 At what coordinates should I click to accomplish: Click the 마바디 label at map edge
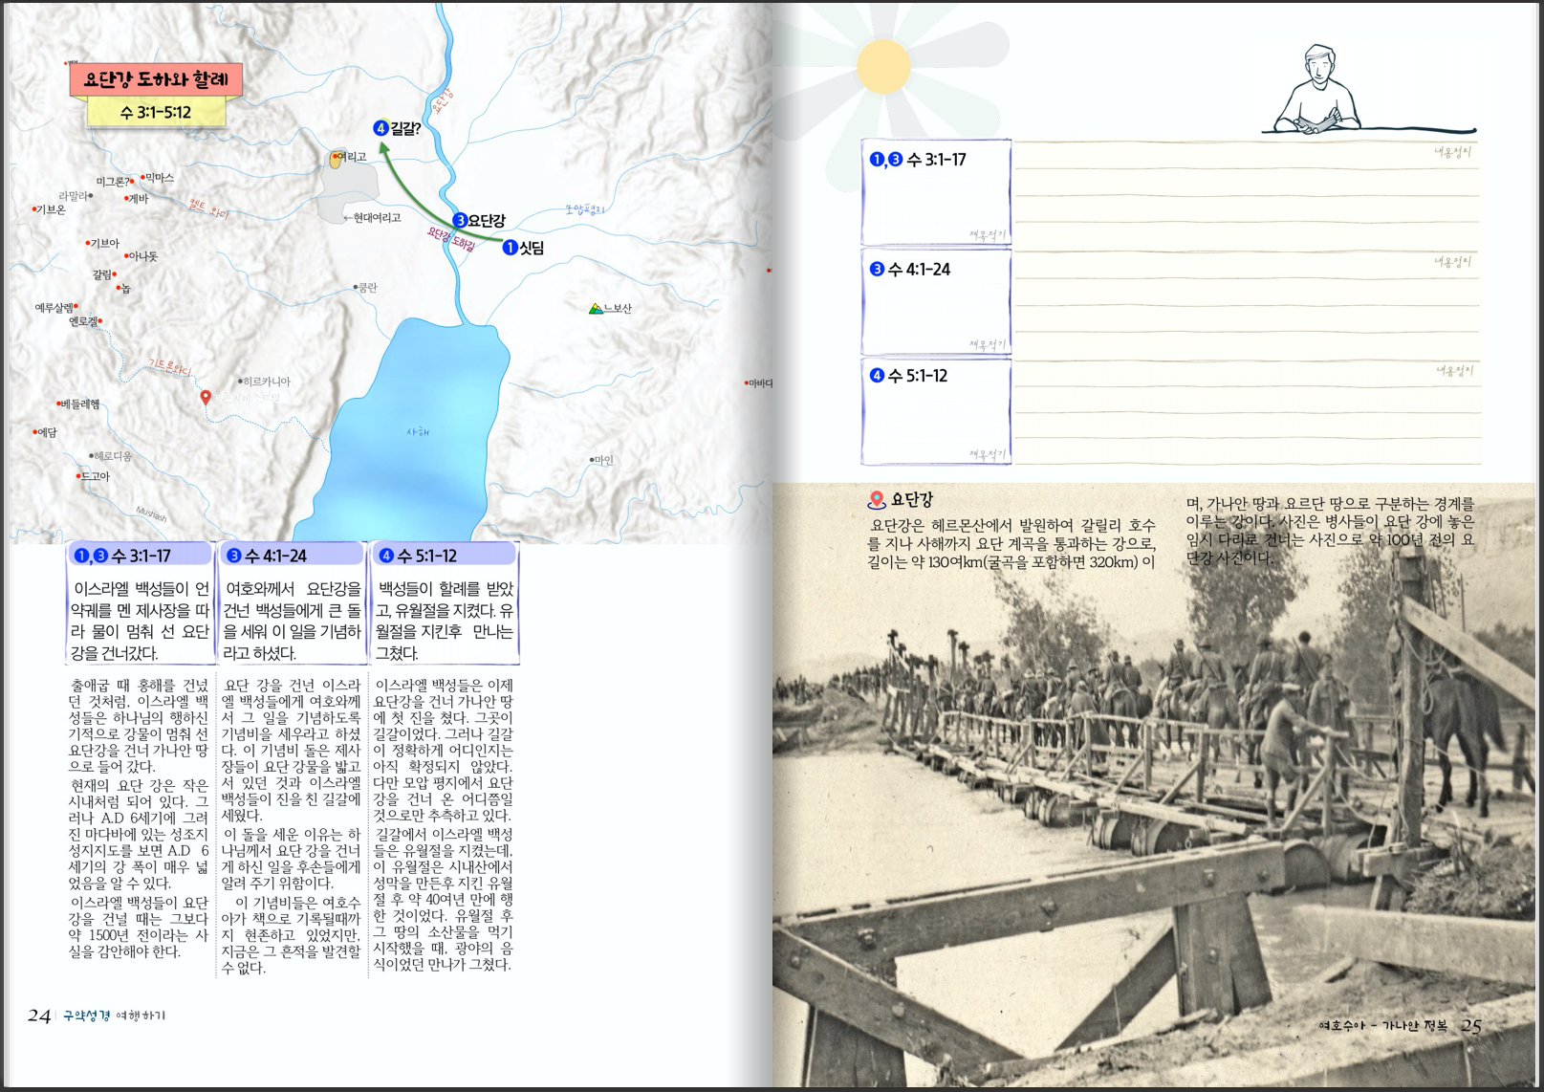[x=761, y=383]
